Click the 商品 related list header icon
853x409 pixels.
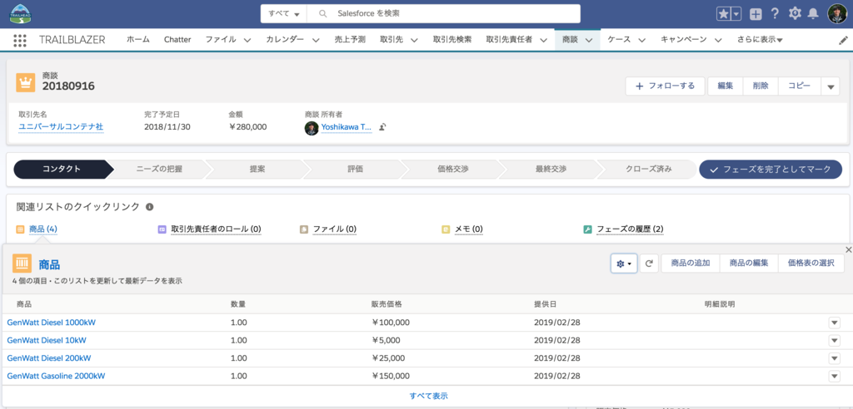tap(22, 264)
